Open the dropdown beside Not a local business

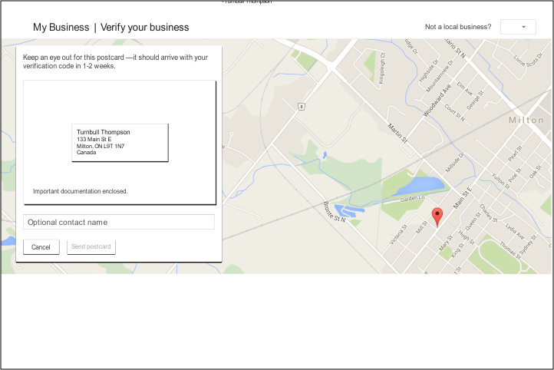(x=518, y=27)
